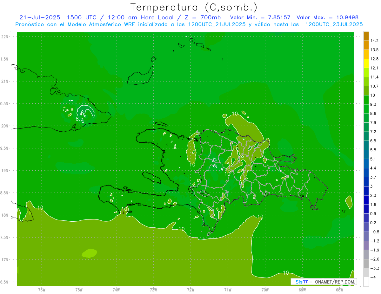Click the "6.5" value on the color legend

tap(373, 141)
